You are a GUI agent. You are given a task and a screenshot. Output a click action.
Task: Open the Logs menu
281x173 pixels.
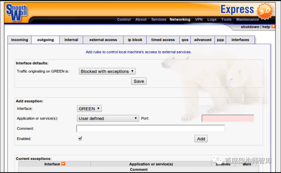212,20
